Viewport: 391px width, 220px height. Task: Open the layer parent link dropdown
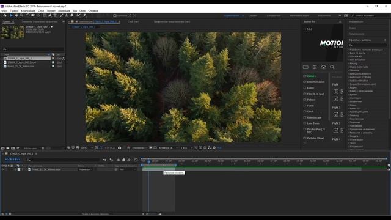128,169
